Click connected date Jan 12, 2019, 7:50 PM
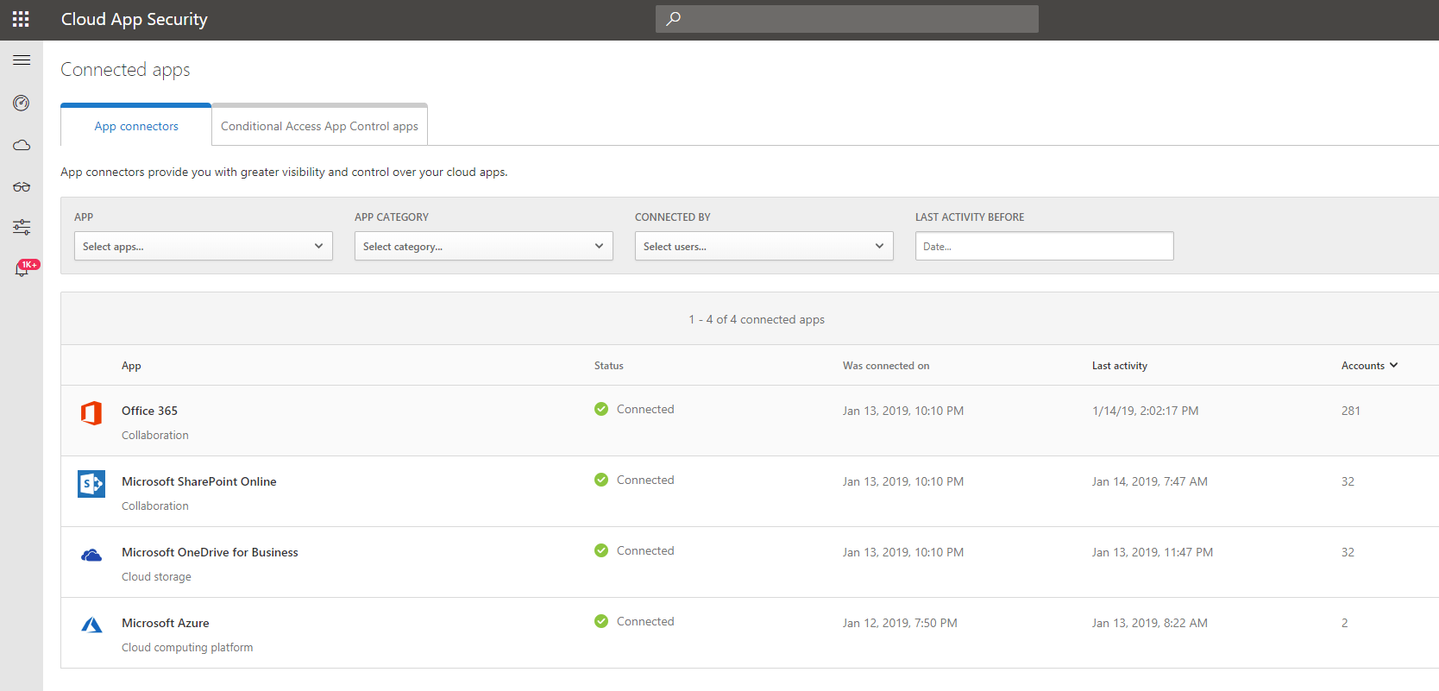The width and height of the screenshot is (1439, 691). (x=900, y=623)
